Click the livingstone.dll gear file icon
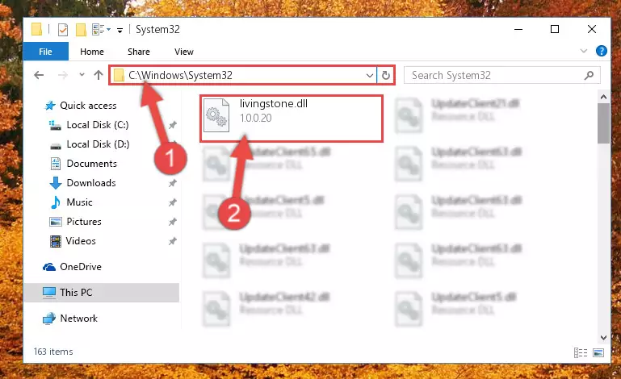621x379 pixels. (216, 115)
